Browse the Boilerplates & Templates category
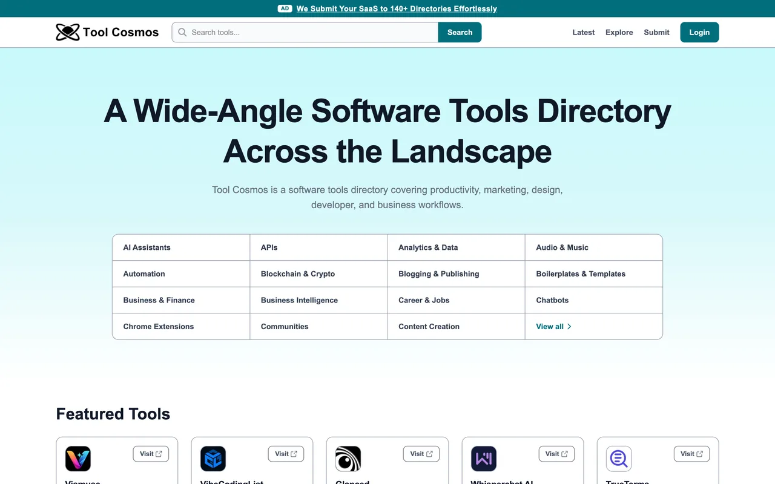 (593, 273)
